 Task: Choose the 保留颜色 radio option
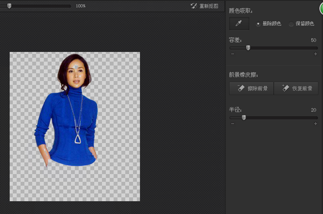(x=301, y=24)
